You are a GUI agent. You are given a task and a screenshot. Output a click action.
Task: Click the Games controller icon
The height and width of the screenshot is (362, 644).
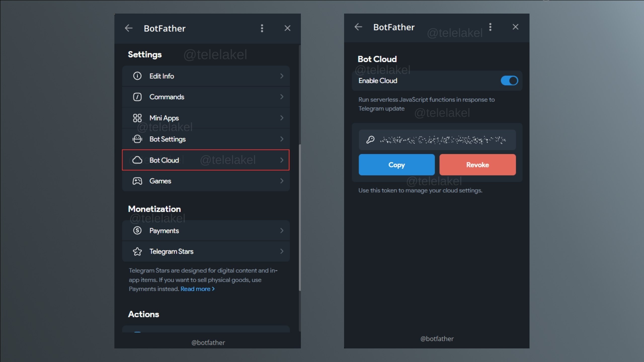tap(137, 181)
